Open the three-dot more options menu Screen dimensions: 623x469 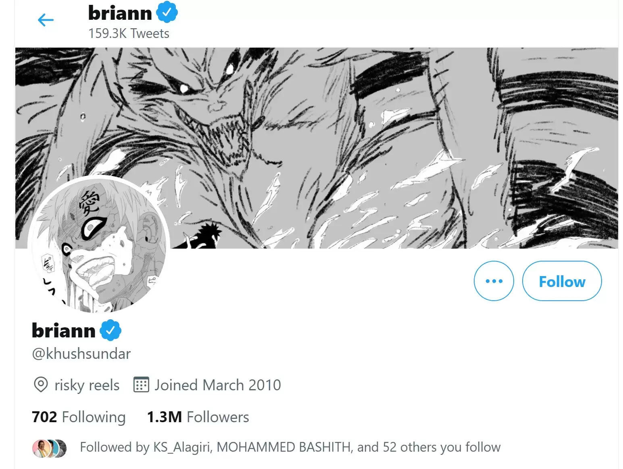click(x=494, y=281)
